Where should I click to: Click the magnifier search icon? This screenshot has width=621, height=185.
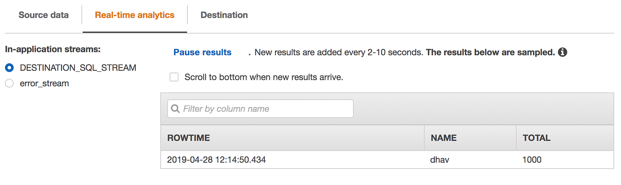(x=175, y=109)
